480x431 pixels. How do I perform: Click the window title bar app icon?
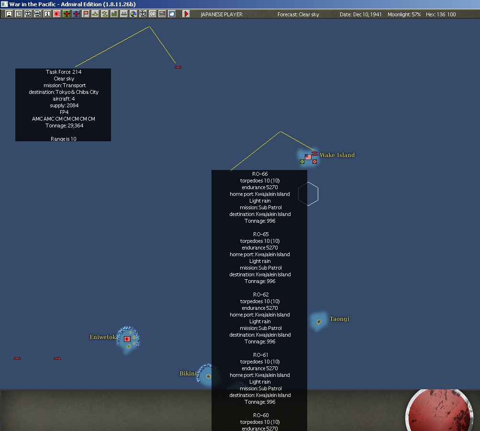[x=4, y=4]
